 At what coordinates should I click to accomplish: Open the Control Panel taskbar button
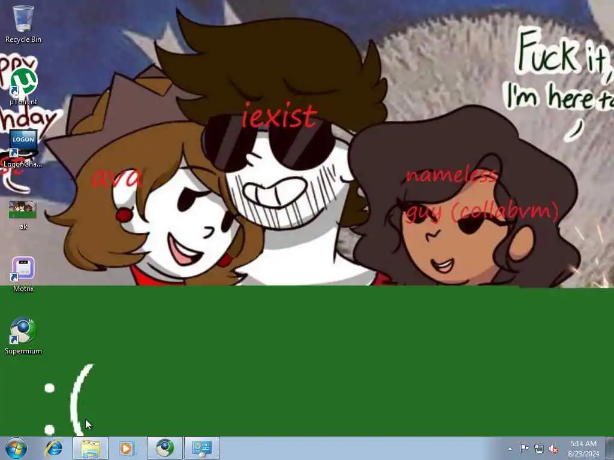click(x=202, y=448)
